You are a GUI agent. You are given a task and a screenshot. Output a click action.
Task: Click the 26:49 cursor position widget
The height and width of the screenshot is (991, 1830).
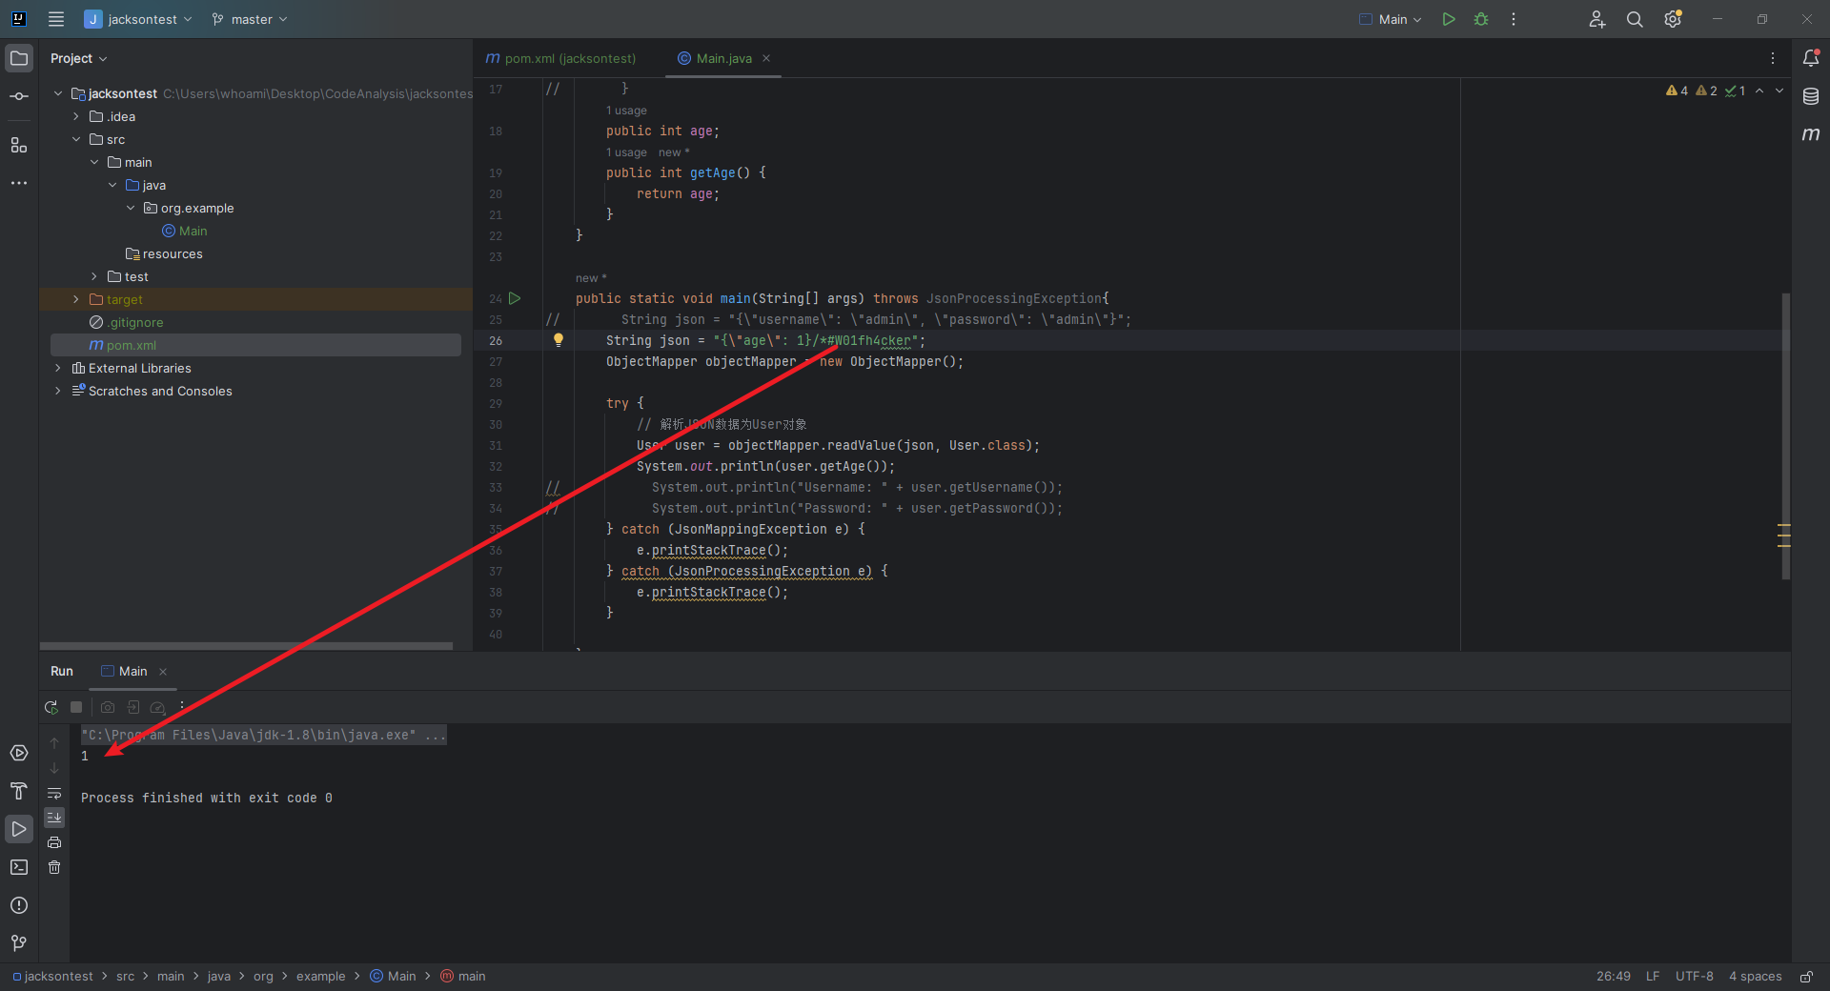click(x=1613, y=976)
